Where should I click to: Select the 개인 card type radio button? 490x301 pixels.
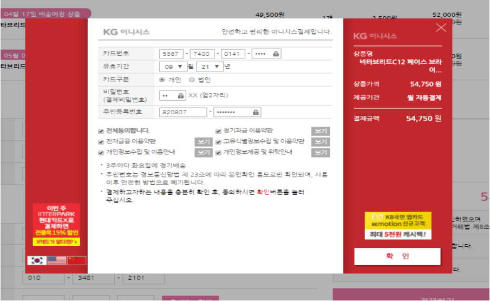[x=162, y=80]
